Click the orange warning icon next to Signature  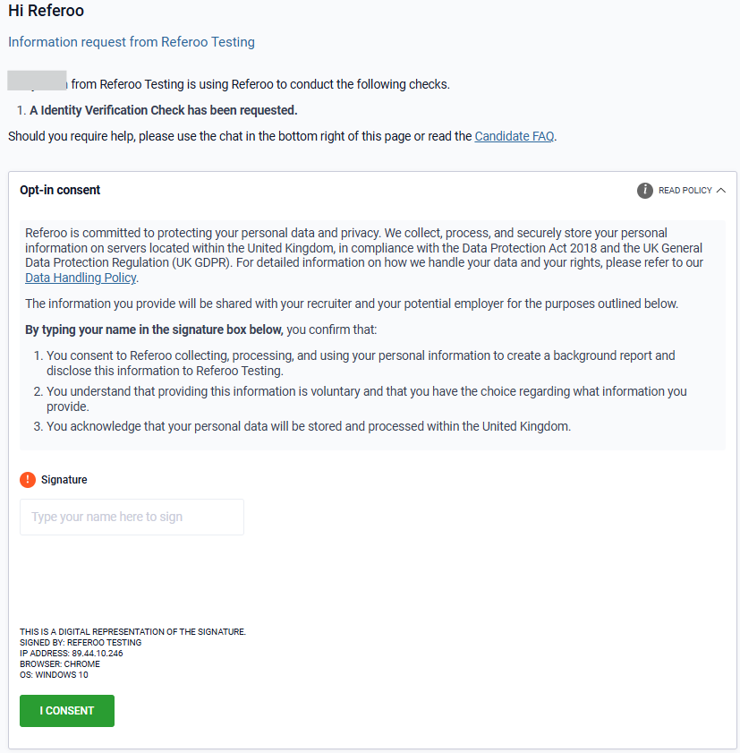[28, 480]
